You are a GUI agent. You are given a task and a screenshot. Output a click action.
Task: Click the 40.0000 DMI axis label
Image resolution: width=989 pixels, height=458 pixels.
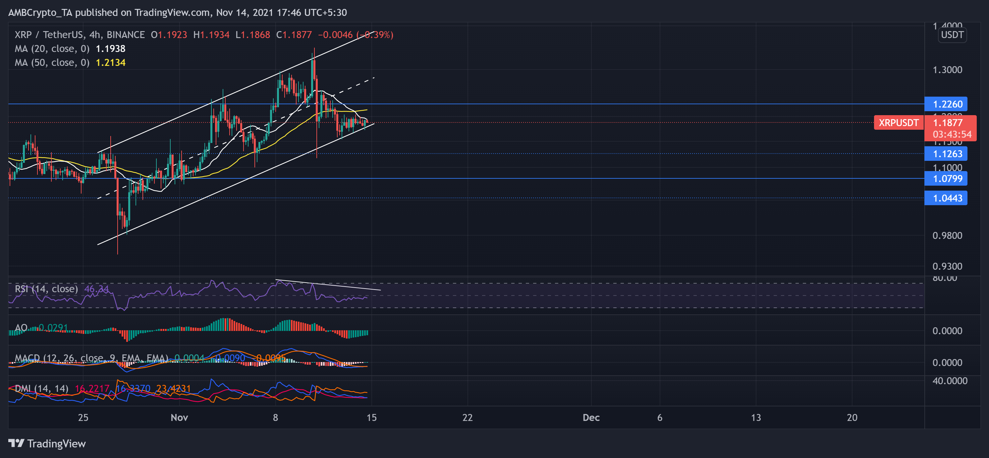pyautogui.click(x=950, y=381)
